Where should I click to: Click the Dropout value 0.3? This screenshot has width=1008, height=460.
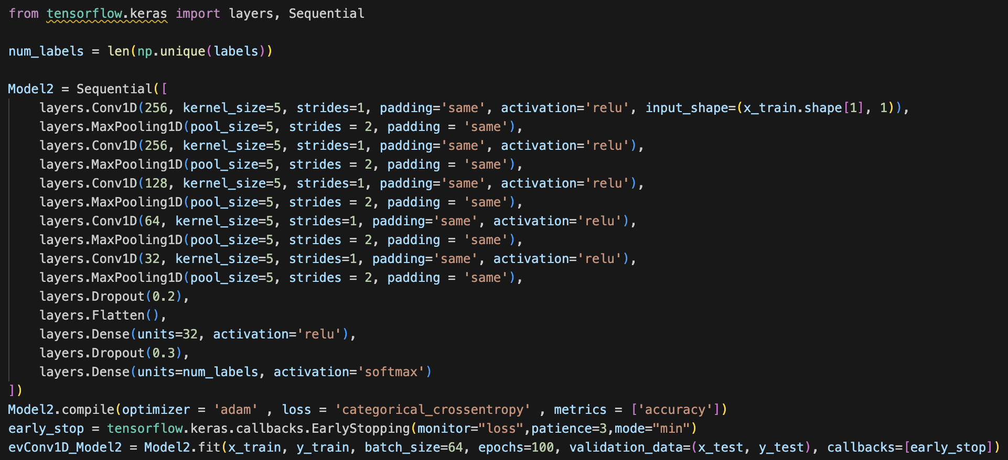[x=164, y=353]
